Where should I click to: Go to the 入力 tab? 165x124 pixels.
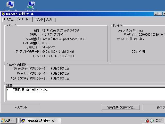49,20
